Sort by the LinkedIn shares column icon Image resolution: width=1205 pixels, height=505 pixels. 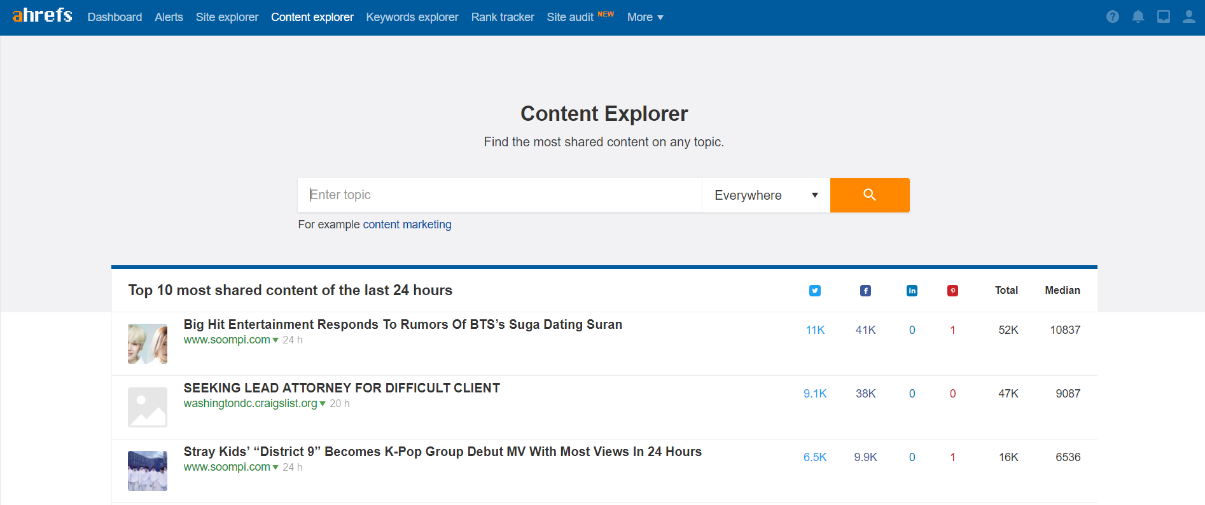point(912,291)
